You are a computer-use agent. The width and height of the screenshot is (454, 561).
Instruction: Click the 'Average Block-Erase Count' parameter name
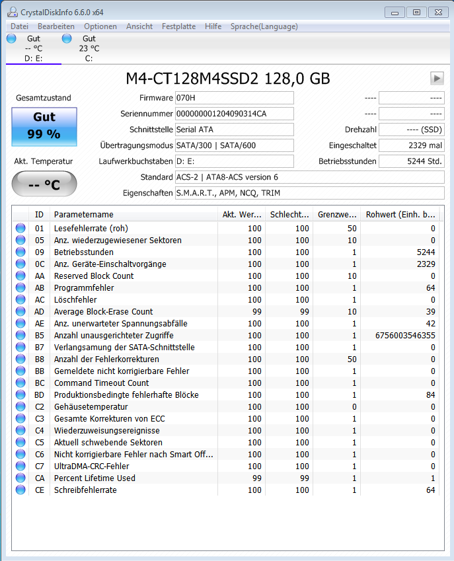[103, 312]
